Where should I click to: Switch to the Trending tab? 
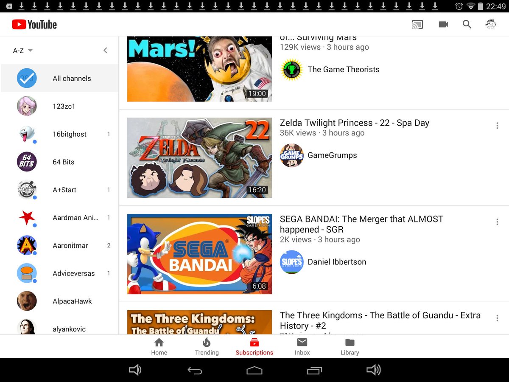pos(207,346)
